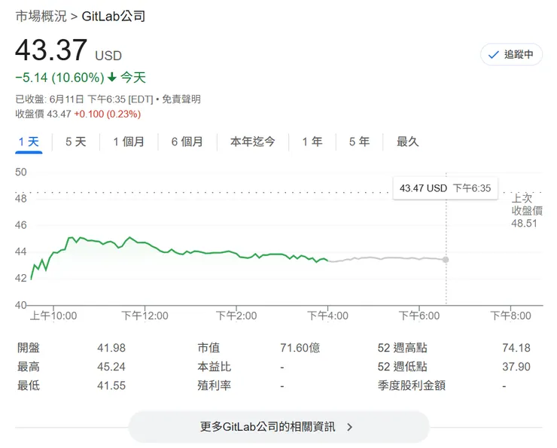Click the GitLab公司 breadcrumb text
This screenshot has height=448, width=557.
coord(114,17)
